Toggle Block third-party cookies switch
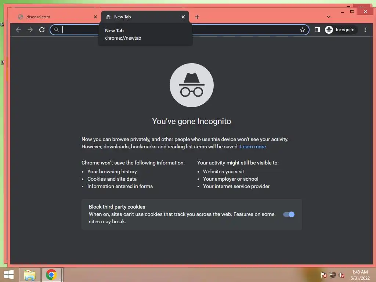The width and height of the screenshot is (376, 282). (289, 214)
